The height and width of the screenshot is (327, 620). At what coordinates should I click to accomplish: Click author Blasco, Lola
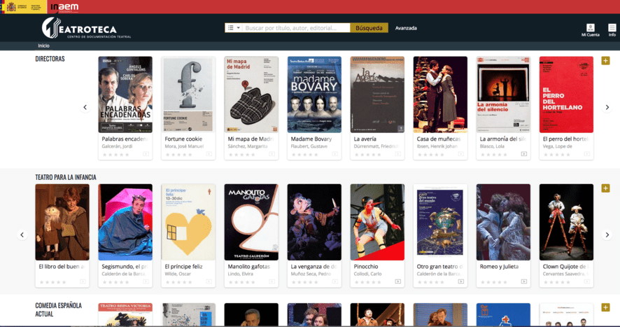tap(492, 146)
